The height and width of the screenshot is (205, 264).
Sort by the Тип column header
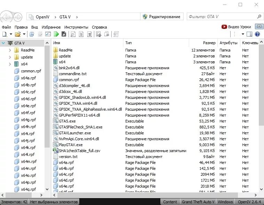coord(156,43)
